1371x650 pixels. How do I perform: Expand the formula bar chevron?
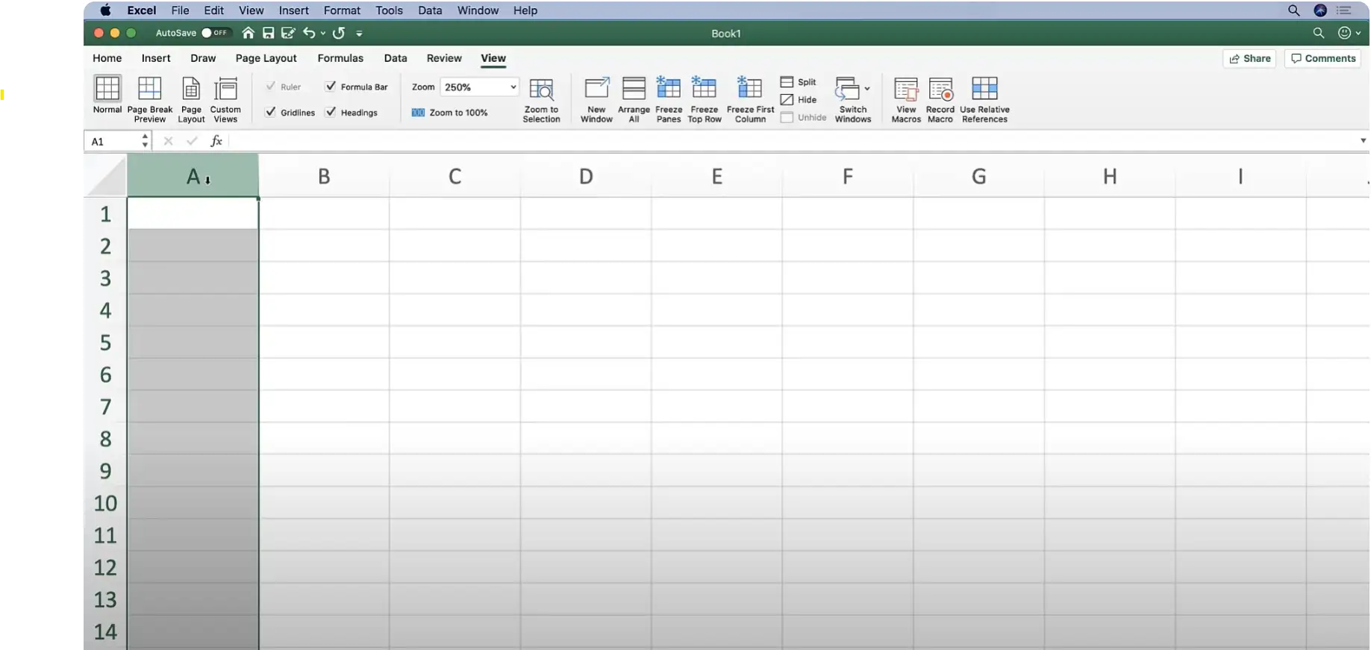click(x=1363, y=140)
